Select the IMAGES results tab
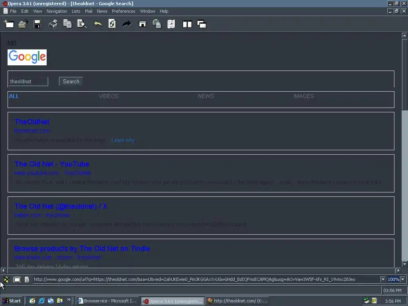Viewport: 408px width, 306px height. [x=304, y=96]
